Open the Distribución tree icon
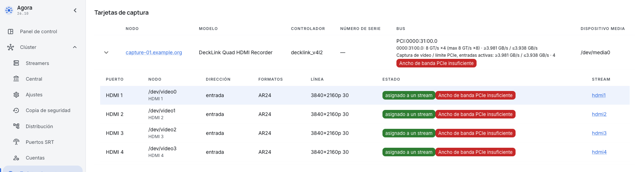 pyautogui.click(x=16, y=126)
